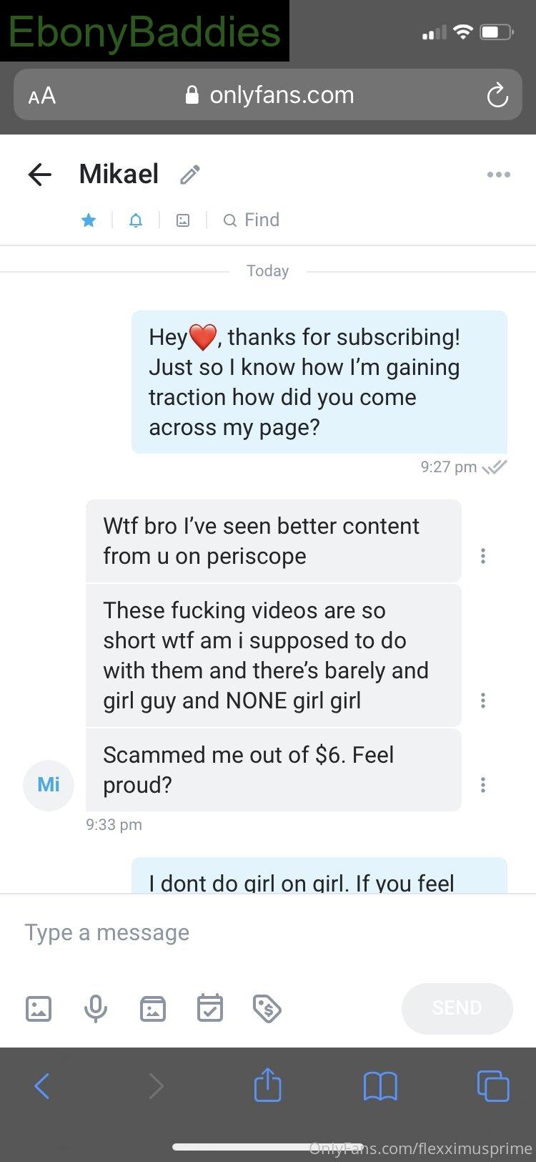536x1162 pixels.
Task: Schedule the message with calendar icon
Action: click(x=210, y=1007)
